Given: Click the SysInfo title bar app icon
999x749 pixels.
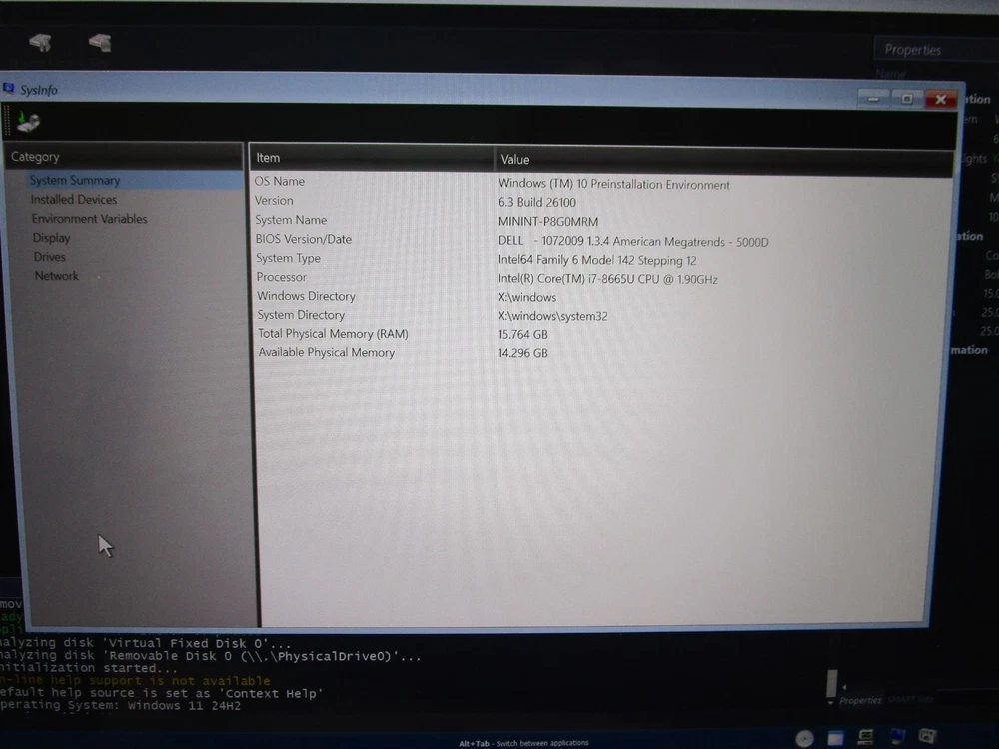Looking at the screenshot, I should tap(10, 89).
